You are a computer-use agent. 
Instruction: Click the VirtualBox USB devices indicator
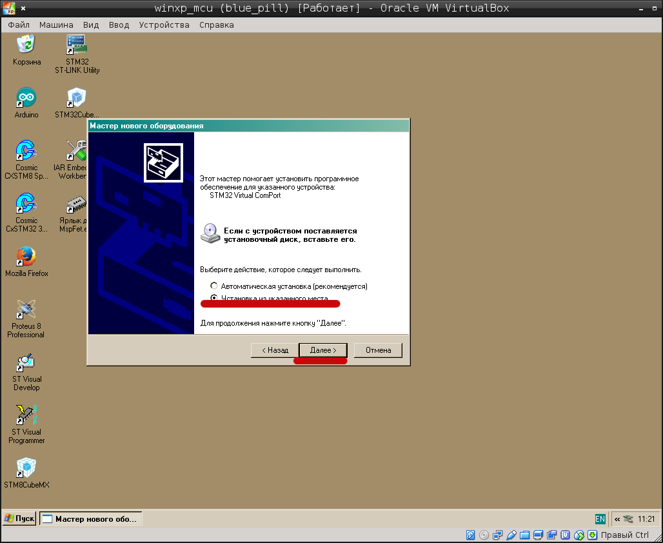(x=511, y=535)
